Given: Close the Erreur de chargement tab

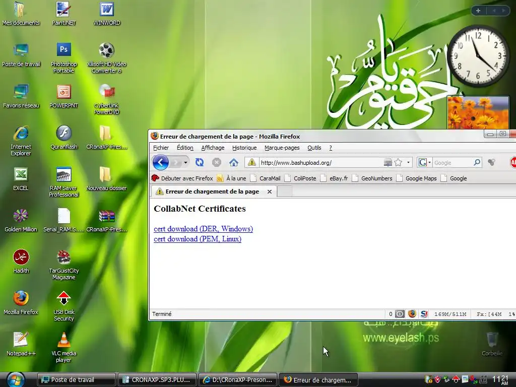Looking at the screenshot, I should pyautogui.click(x=270, y=191).
